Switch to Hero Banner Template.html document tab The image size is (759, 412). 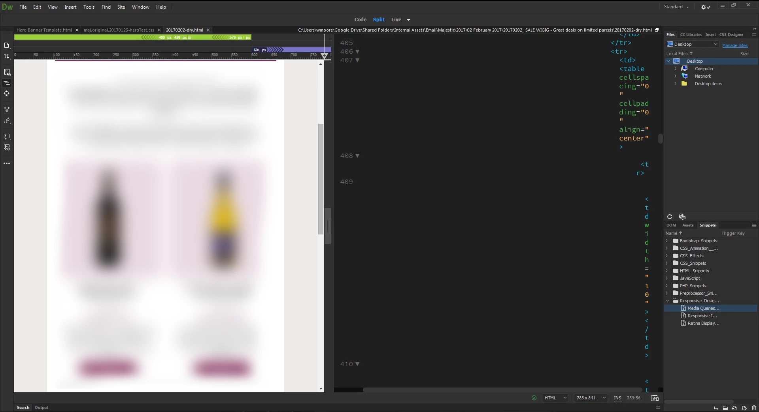coord(44,30)
